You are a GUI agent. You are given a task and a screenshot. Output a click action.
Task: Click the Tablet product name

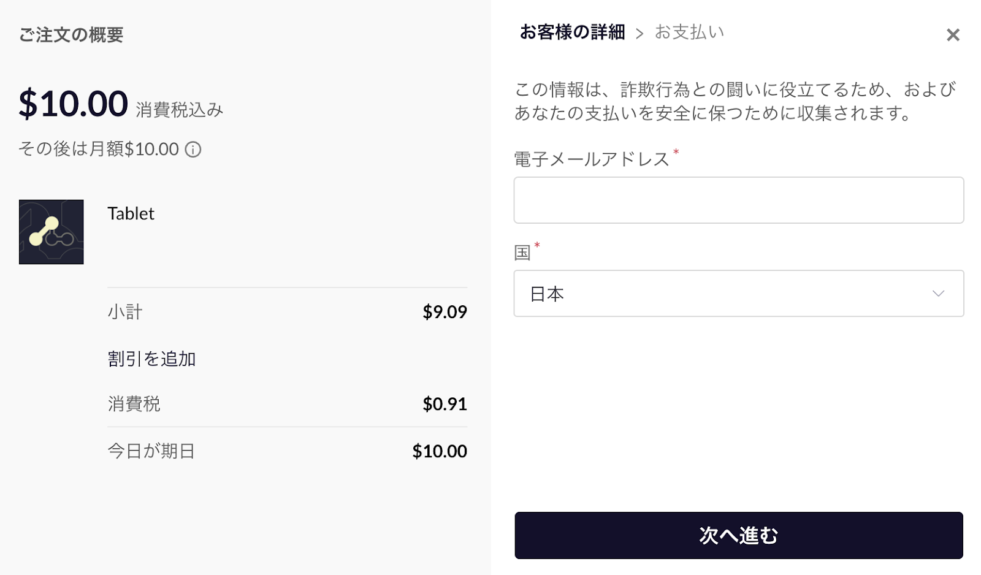[x=131, y=213]
